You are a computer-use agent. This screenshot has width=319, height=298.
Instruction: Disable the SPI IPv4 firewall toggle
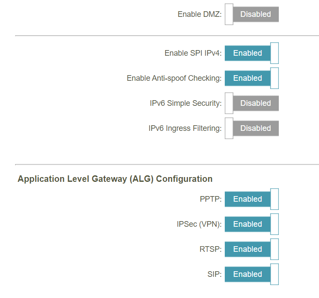[252, 53]
